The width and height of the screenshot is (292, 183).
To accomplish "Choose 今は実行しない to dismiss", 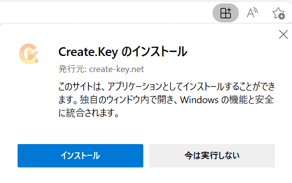I will point(212,156).
